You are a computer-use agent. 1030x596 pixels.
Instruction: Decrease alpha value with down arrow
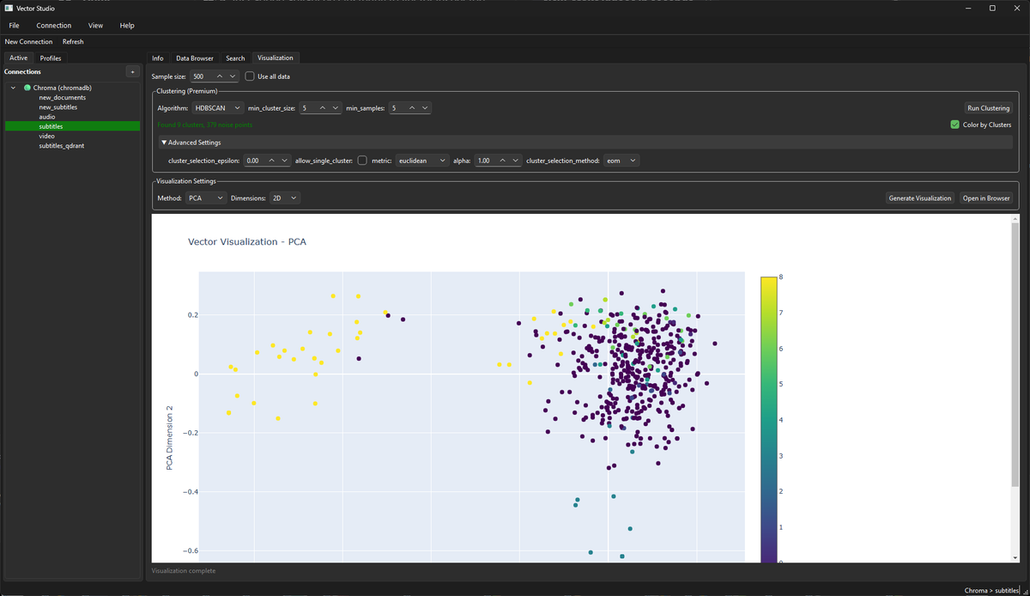pyautogui.click(x=515, y=161)
